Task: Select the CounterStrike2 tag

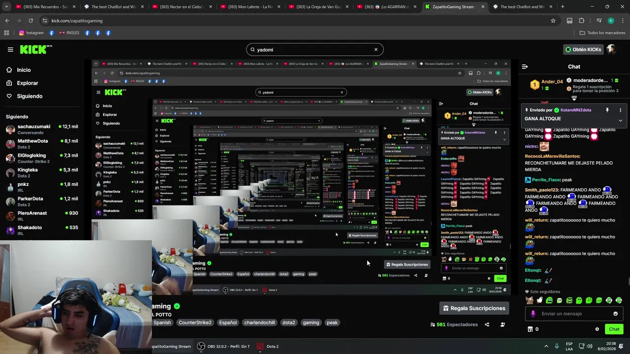Action: [195, 323]
